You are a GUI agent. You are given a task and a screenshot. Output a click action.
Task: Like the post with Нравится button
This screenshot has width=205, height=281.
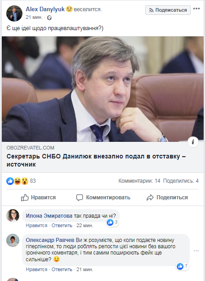click(38, 198)
